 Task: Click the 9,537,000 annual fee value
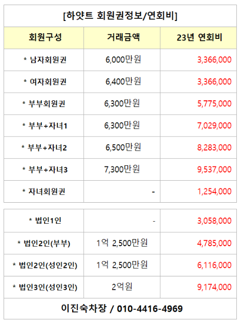click(214, 170)
